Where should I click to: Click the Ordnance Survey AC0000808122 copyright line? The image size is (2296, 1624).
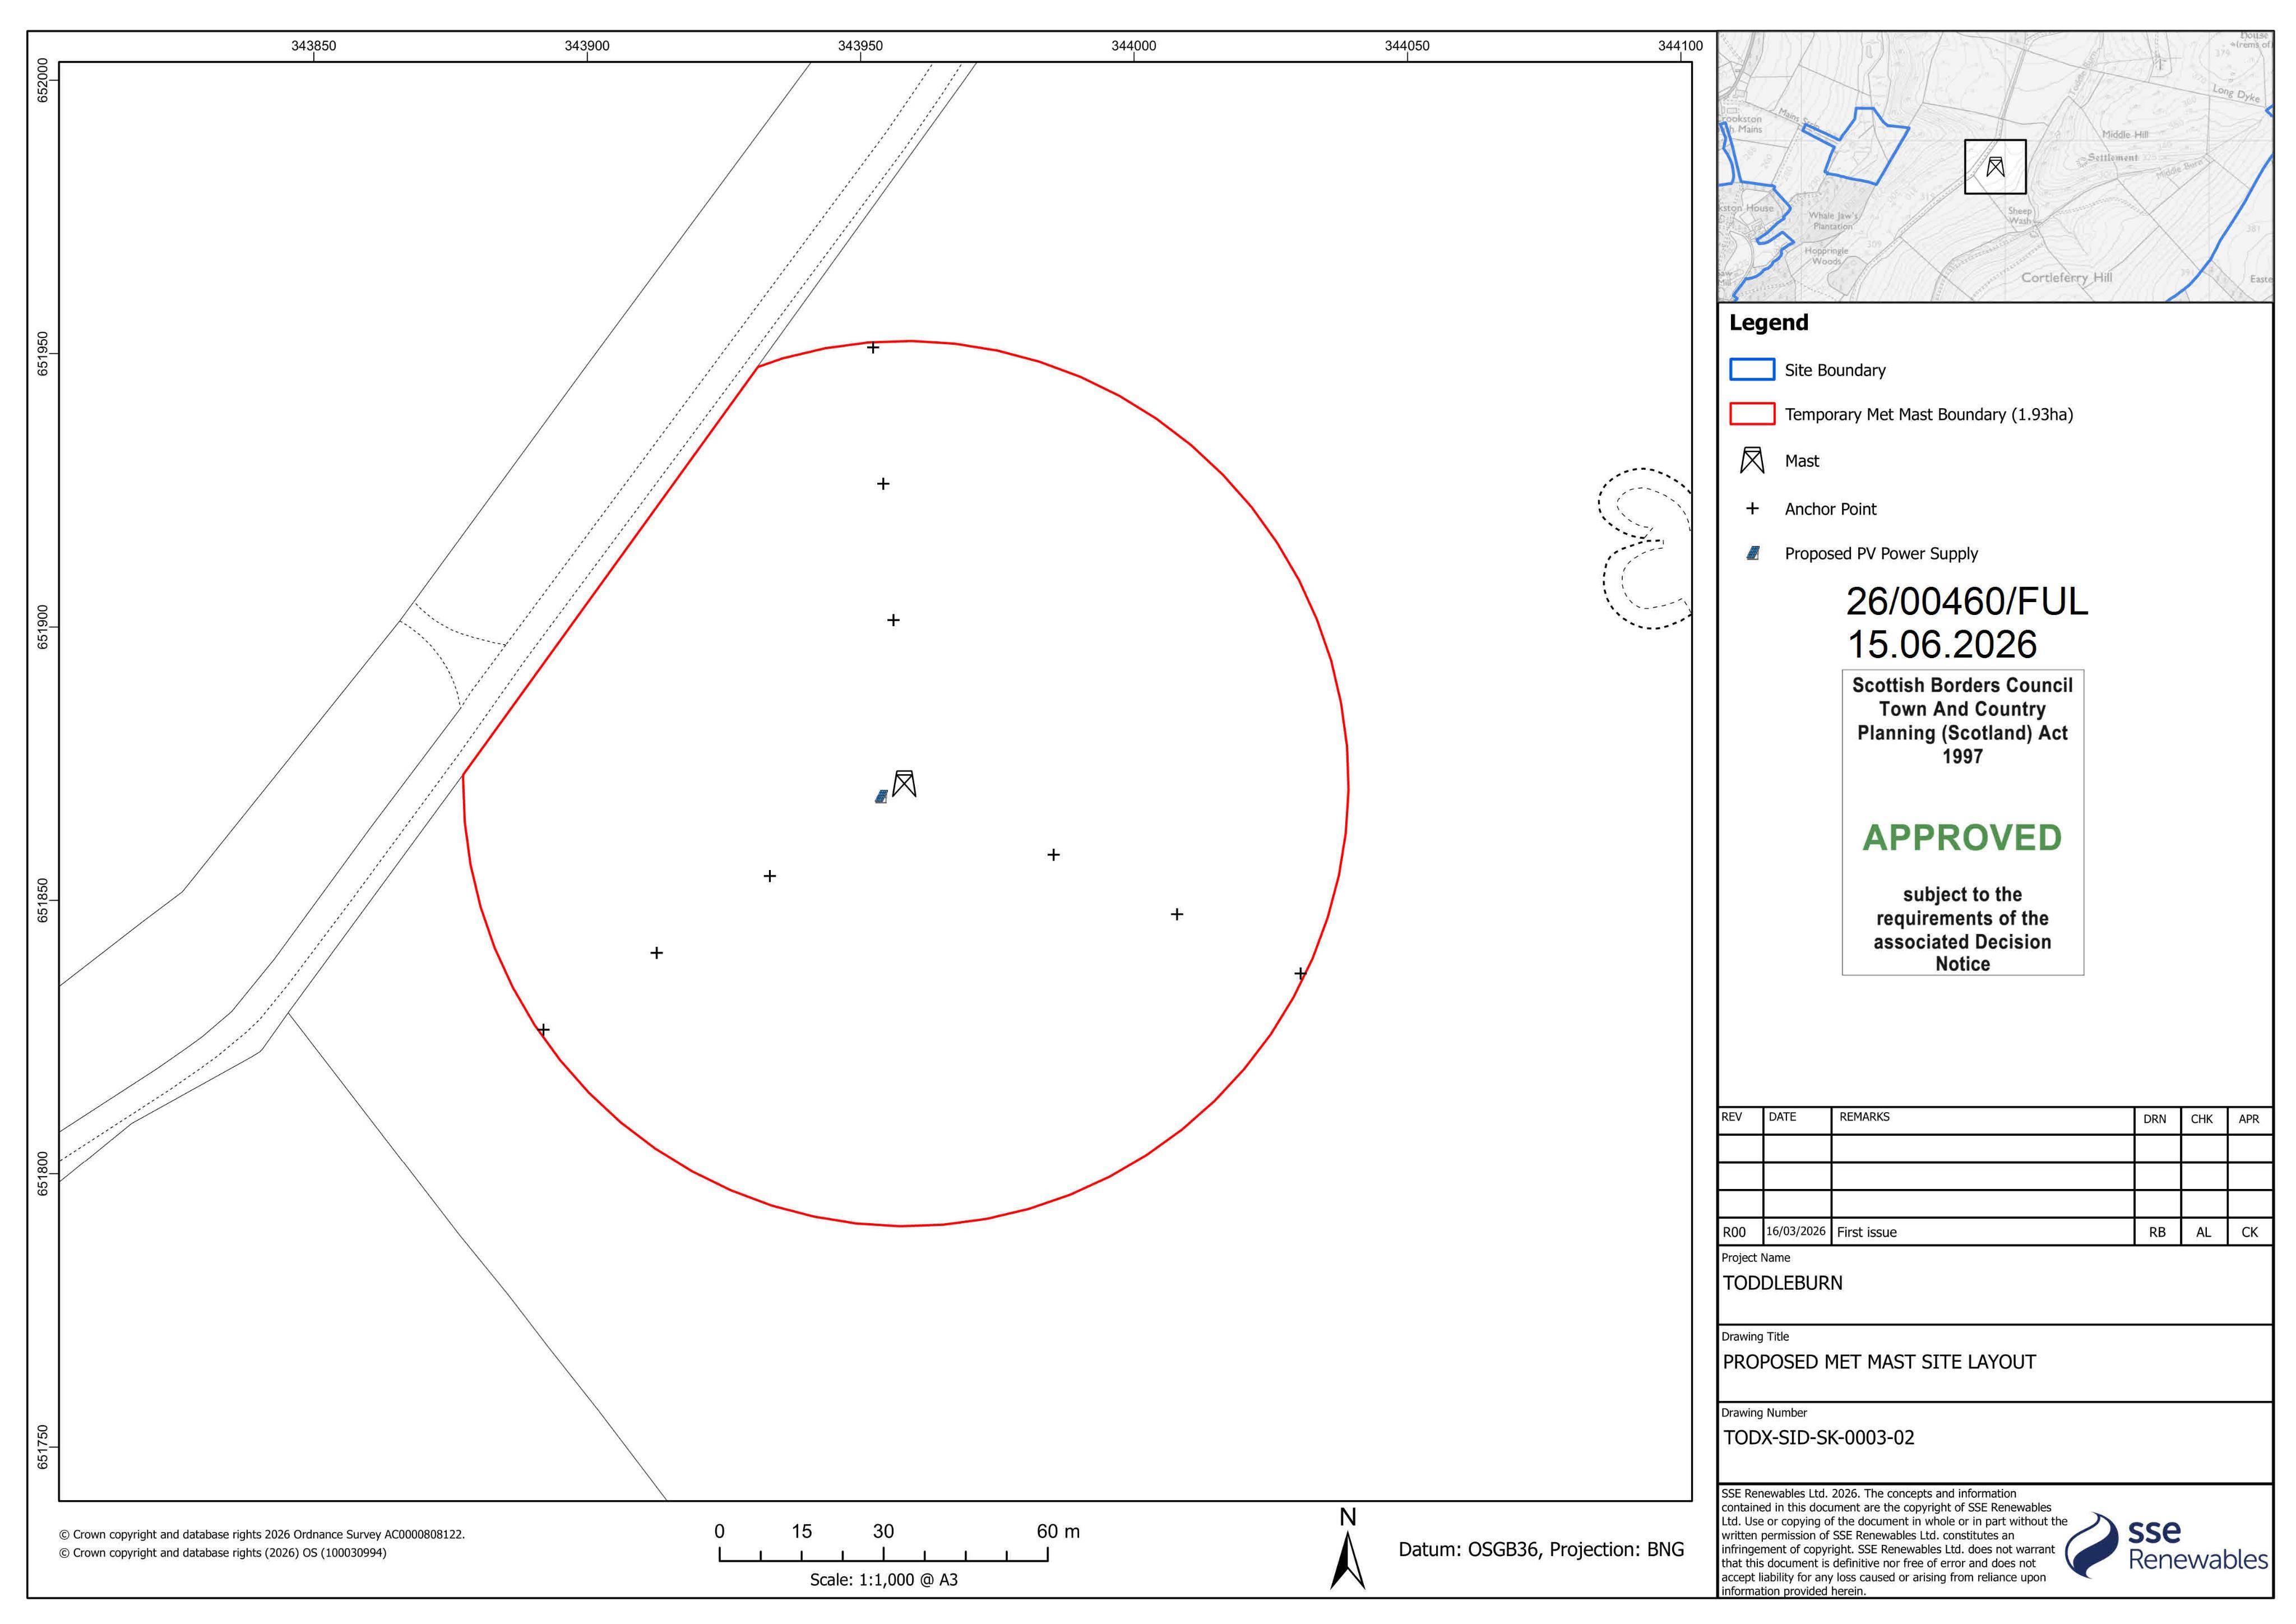(x=262, y=1534)
